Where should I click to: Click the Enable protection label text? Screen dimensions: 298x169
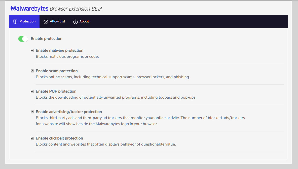pyautogui.click(x=47, y=39)
